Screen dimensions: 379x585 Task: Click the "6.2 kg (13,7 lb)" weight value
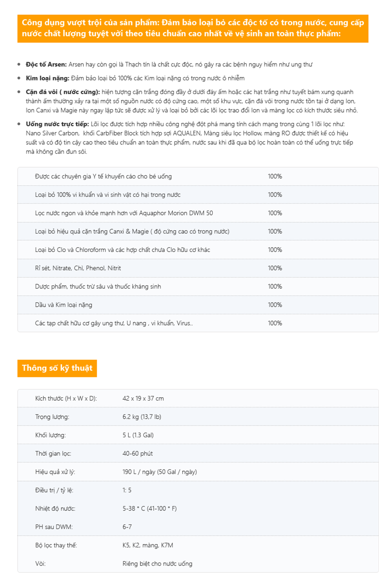[x=142, y=417]
